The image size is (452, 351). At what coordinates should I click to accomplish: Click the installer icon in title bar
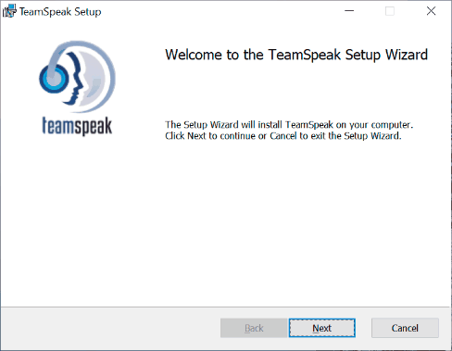tap(9, 11)
